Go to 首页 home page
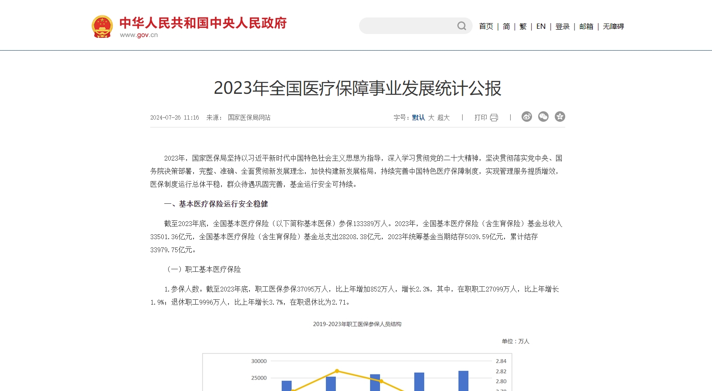712x391 pixels. 486,26
